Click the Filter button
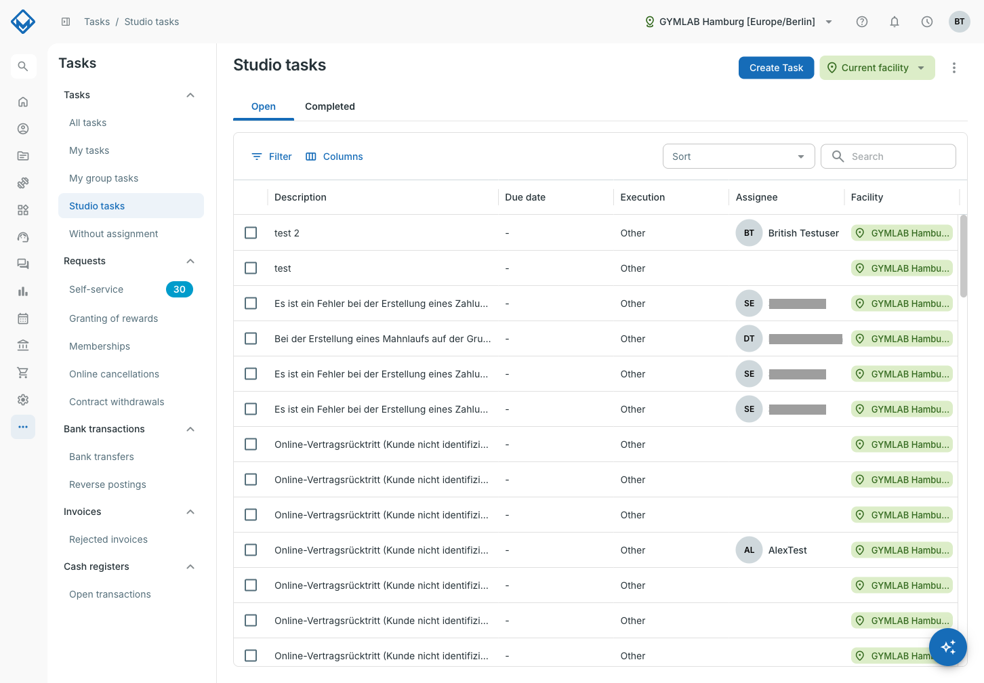Screen dimensions: 984x683 (272, 157)
